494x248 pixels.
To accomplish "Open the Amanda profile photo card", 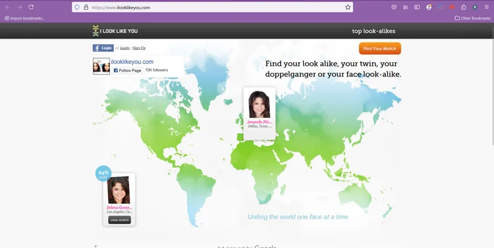I will (259, 114).
